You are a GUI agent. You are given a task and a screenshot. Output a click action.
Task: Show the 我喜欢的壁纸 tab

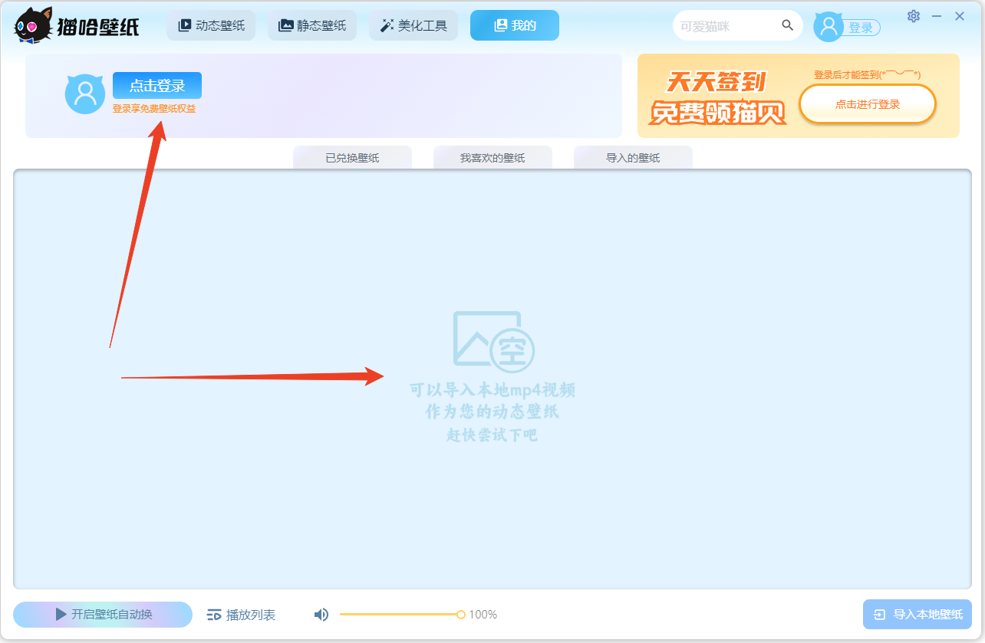coord(492,158)
